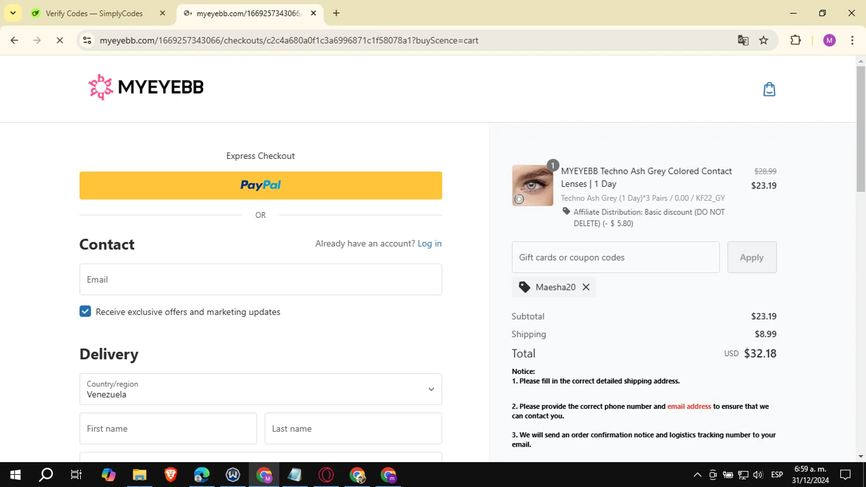Click the translate page icon
Image resolution: width=866 pixels, height=487 pixels.
click(x=743, y=40)
